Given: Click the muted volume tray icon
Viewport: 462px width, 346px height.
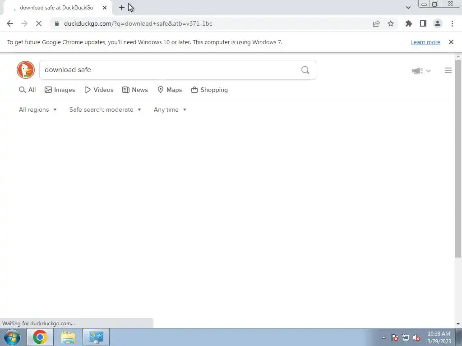Looking at the screenshot, I should [x=416, y=337].
